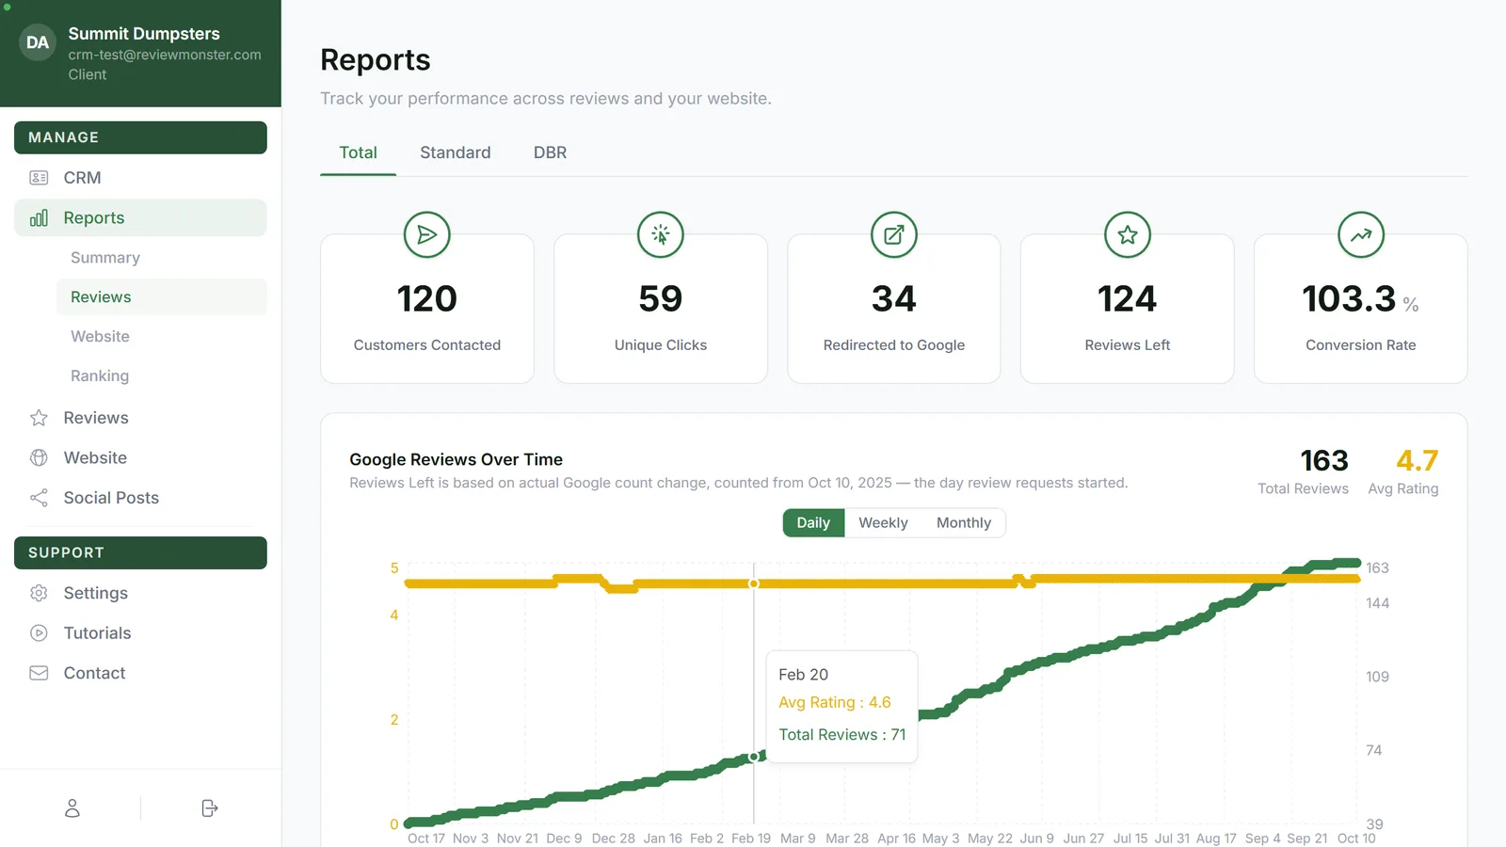Image resolution: width=1506 pixels, height=847 pixels.
Task: Open the Contact support page
Action: (x=140, y=673)
